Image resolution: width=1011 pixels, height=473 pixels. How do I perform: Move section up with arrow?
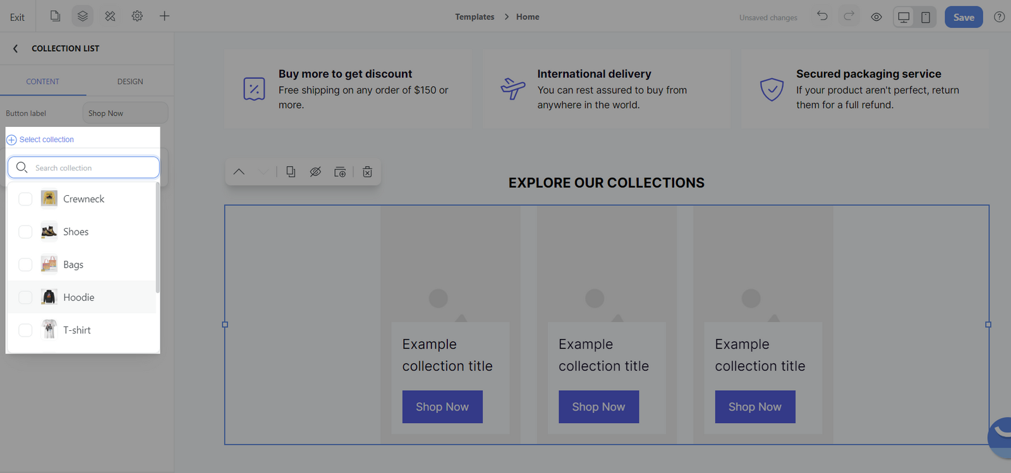239,172
